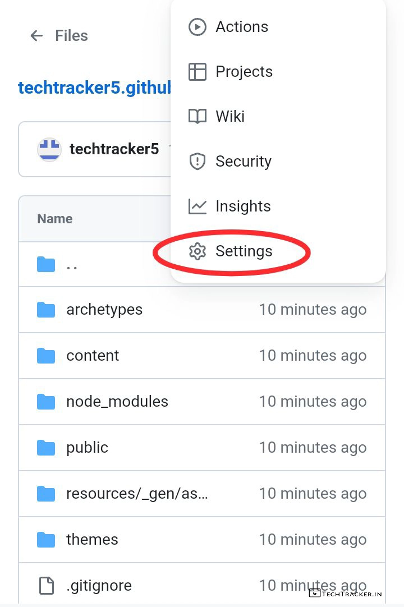Click the Security shield icon
This screenshot has width=404, height=607.
pyautogui.click(x=197, y=162)
